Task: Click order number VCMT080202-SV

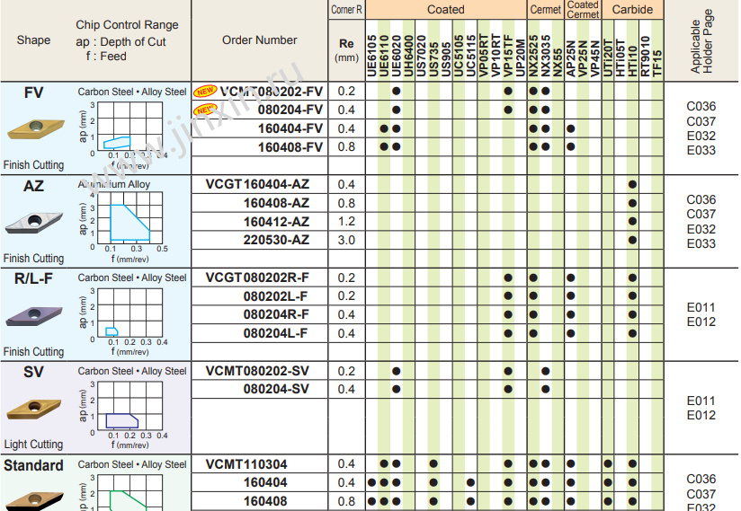Action: click(x=257, y=371)
